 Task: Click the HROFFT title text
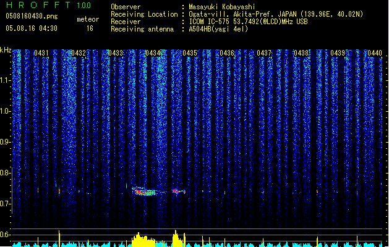click(38, 5)
